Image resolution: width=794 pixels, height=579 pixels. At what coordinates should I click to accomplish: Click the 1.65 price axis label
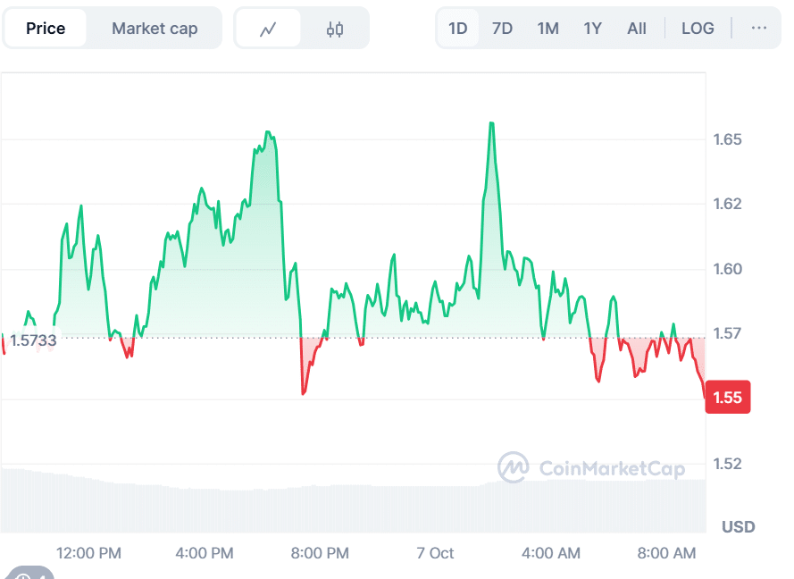click(727, 139)
